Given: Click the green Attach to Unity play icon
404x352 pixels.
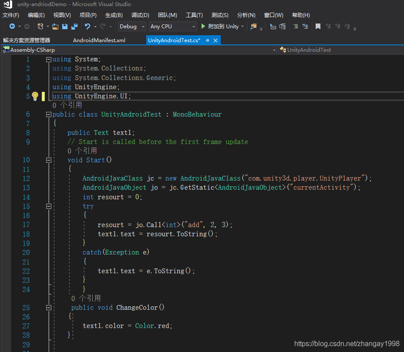Looking at the screenshot, I should coord(203,26).
